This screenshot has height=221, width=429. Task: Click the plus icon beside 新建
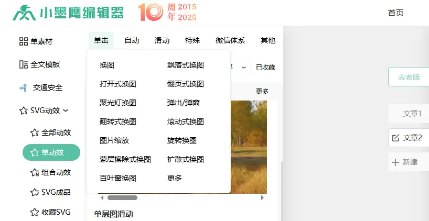pyautogui.click(x=395, y=162)
